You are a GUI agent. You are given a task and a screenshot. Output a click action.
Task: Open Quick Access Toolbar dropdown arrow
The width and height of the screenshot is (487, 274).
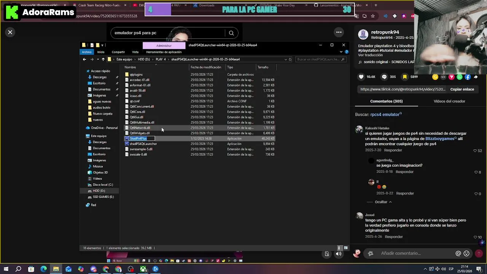pyautogui.click(x=102, y=45)
